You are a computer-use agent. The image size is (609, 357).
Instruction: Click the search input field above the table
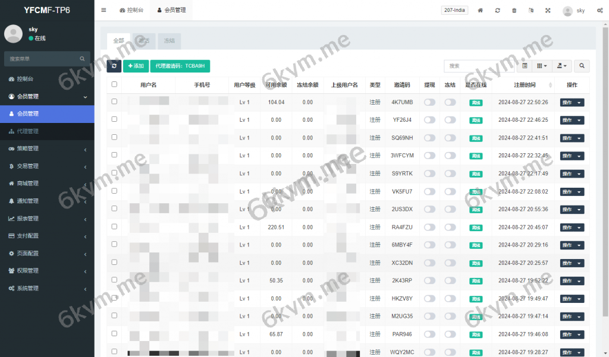(x=479, y=66)
